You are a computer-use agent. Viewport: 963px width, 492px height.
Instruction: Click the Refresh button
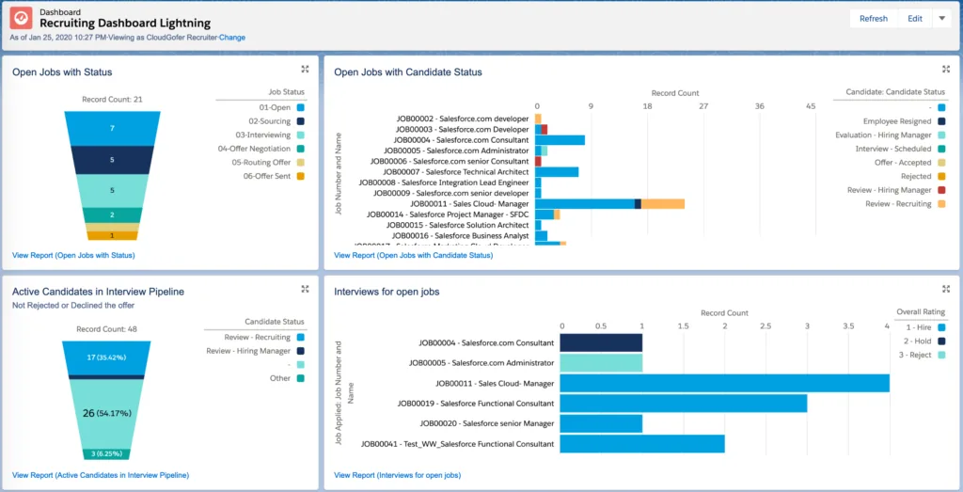[874, 19]
